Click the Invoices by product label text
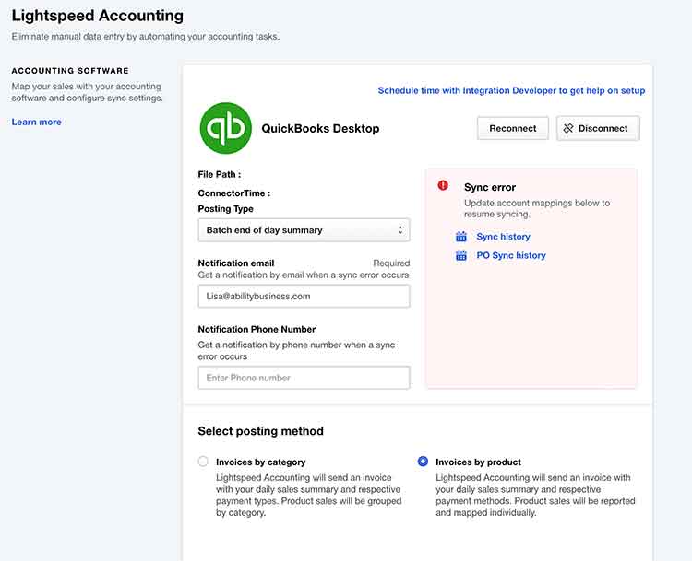692x561 pixels. tap(478, 462)
